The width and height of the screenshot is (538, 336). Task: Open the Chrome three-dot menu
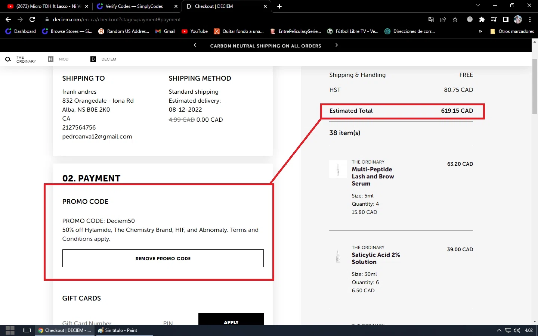(530, 19)
